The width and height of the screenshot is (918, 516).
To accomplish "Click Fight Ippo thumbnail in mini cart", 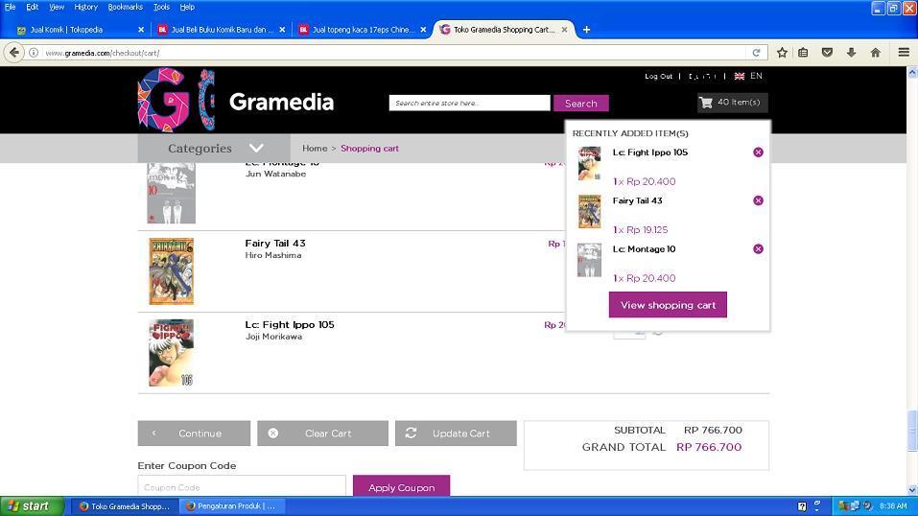I will point(589,163).
